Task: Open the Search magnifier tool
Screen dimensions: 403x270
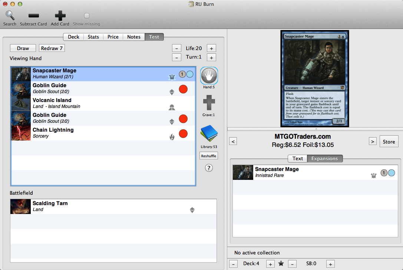Action: tap(10, 16)
